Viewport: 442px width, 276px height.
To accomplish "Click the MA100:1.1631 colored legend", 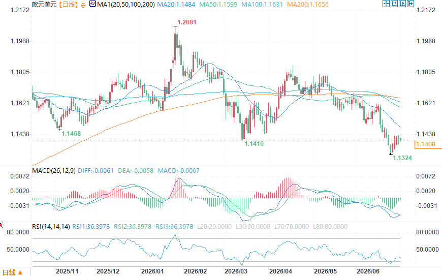I will (x=262, y=5).
